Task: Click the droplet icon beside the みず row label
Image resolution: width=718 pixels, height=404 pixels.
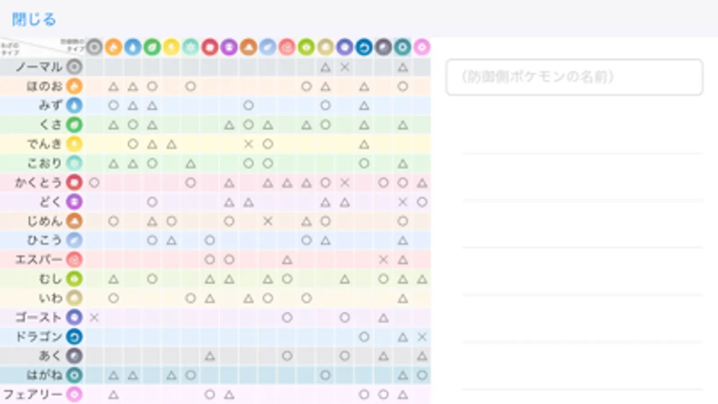Action: 75,105
